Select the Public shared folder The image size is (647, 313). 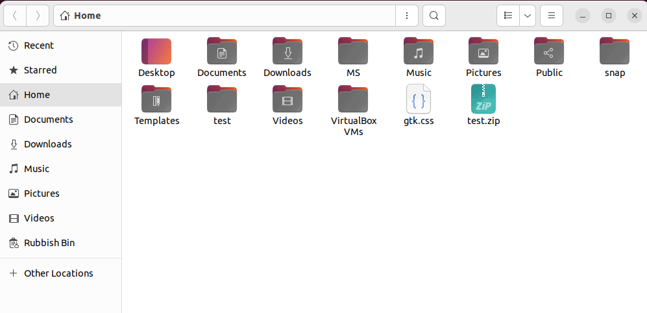[x=549, y=51]
